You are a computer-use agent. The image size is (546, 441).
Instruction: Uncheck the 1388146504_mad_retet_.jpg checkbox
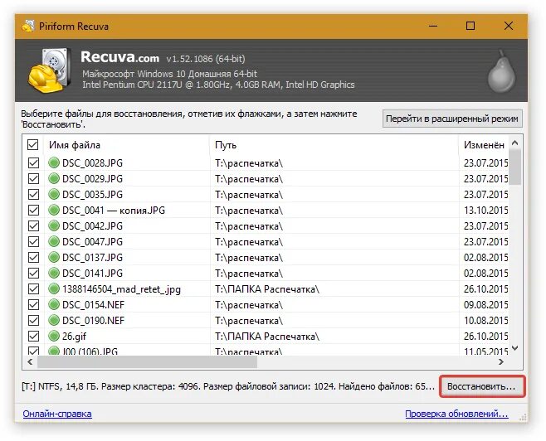33,289
